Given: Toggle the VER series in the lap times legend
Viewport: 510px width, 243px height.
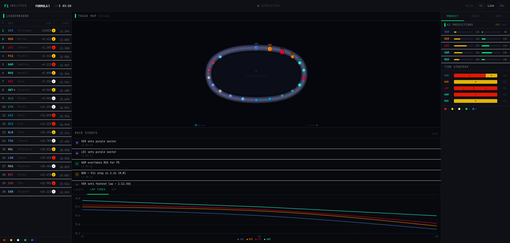Looking at the screenshot, I should pos(240,239).
